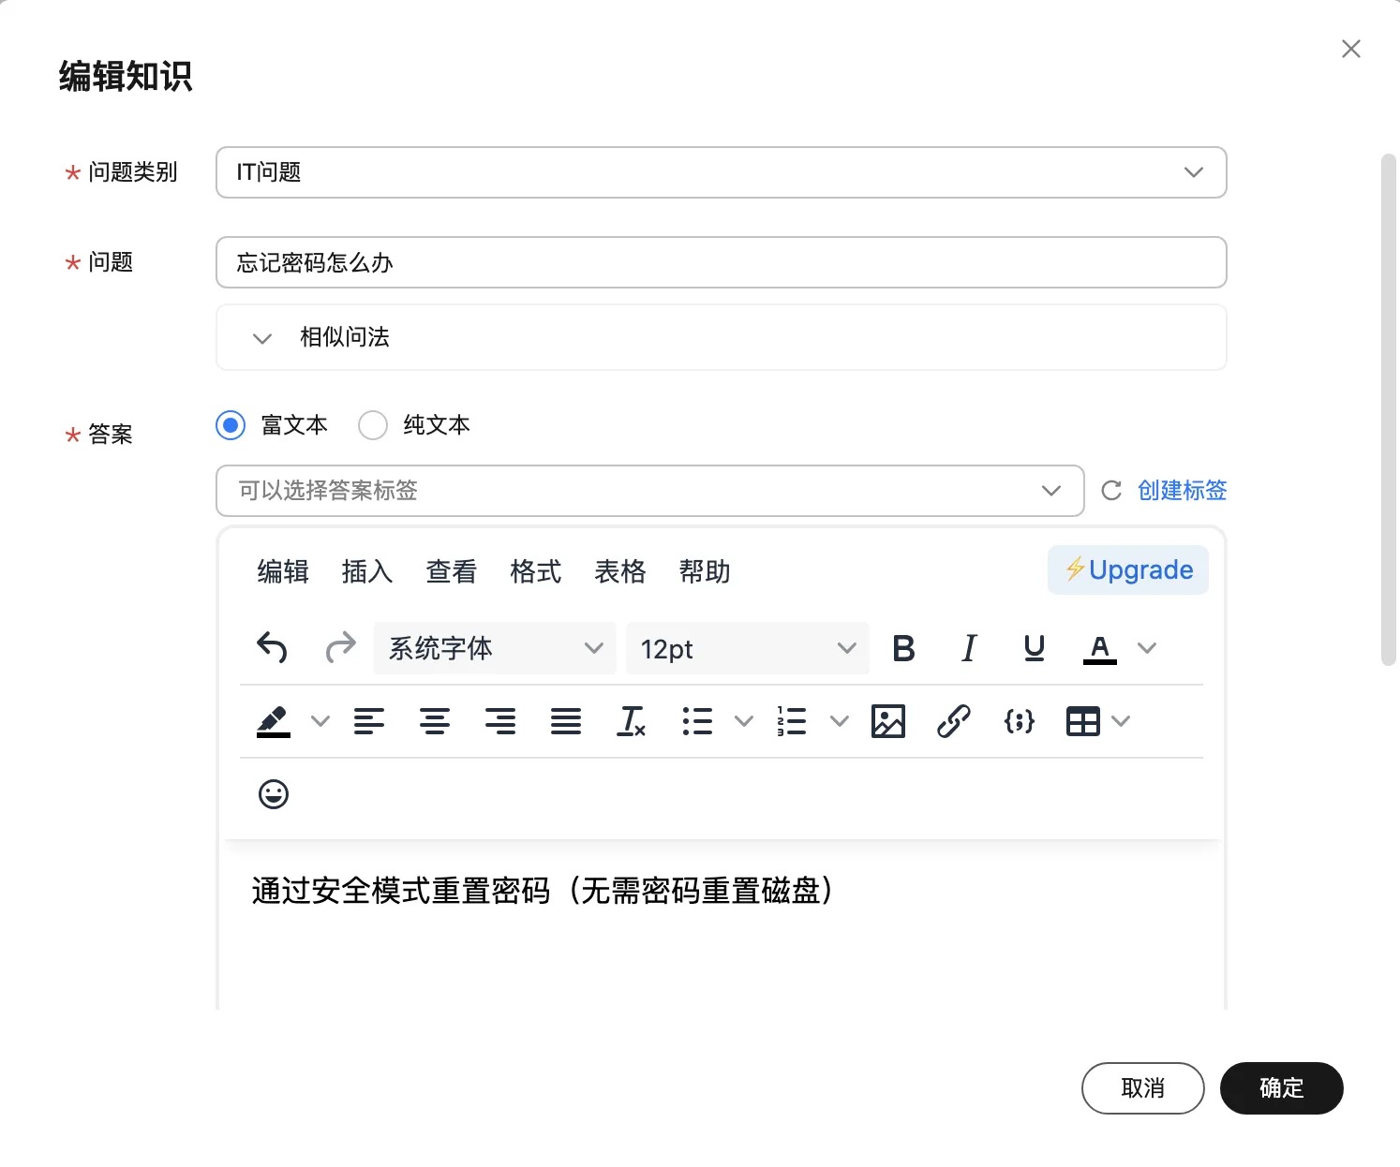Viewport: 1400px width, 1167px height.
Task: Click the dialog's vertical scrollbar
Action: [1389, 409]
